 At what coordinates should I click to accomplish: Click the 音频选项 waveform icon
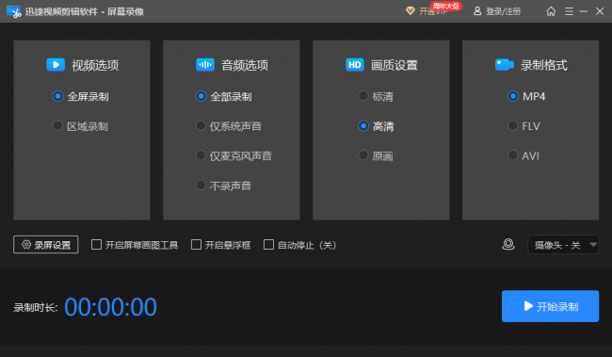click(x=205, y=64)
